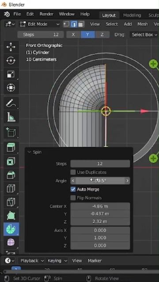Enable vertex select mode
Viewport: 159px width, 282px height.
(x=66, y=24)
